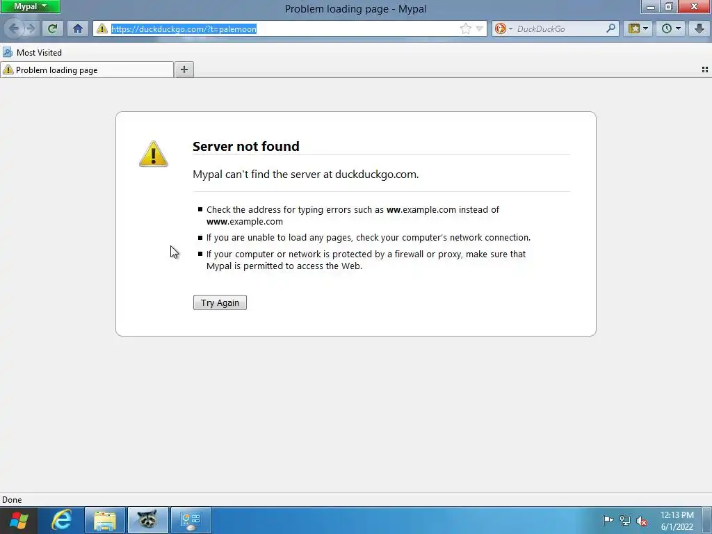Screen dimensions: 712x534
Task: Launch Internet Explorer from the taskbar
Action: [x=62, y=520]
